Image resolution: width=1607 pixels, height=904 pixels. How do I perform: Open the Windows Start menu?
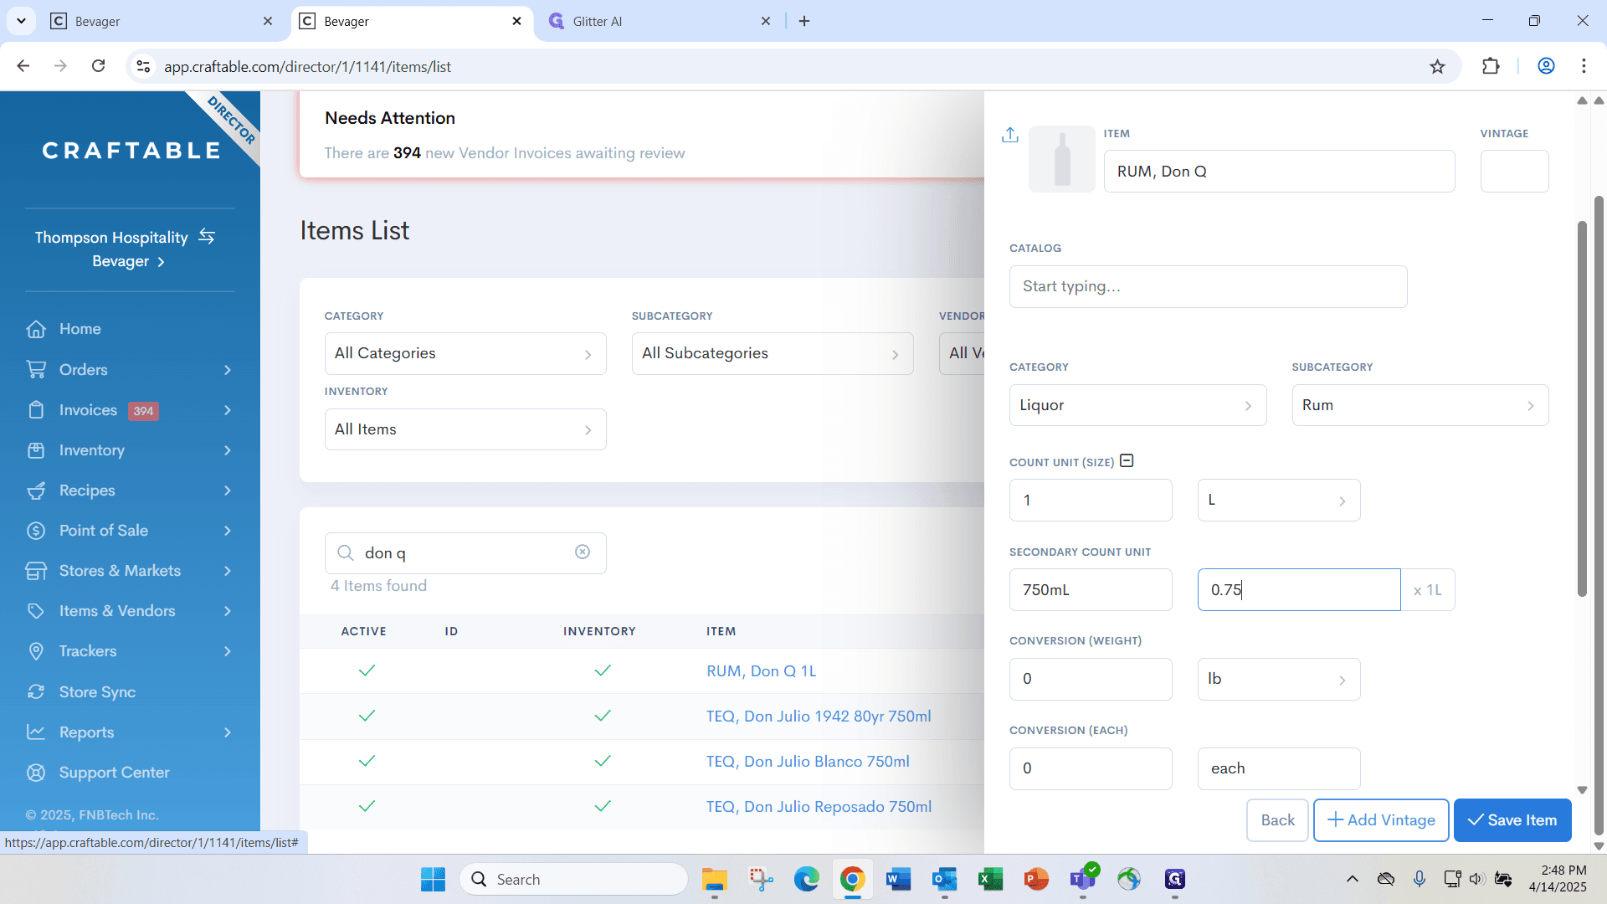pos(433,880)
